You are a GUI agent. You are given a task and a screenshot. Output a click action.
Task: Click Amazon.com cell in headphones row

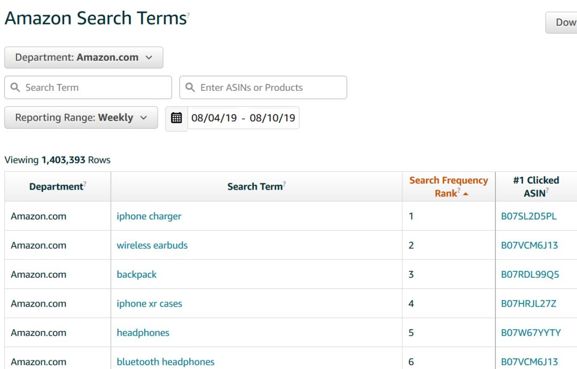click(38, 333)
